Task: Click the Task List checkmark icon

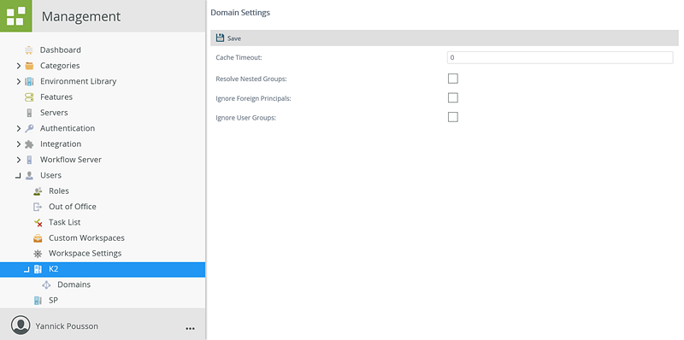Action: (x=38, y=222)
